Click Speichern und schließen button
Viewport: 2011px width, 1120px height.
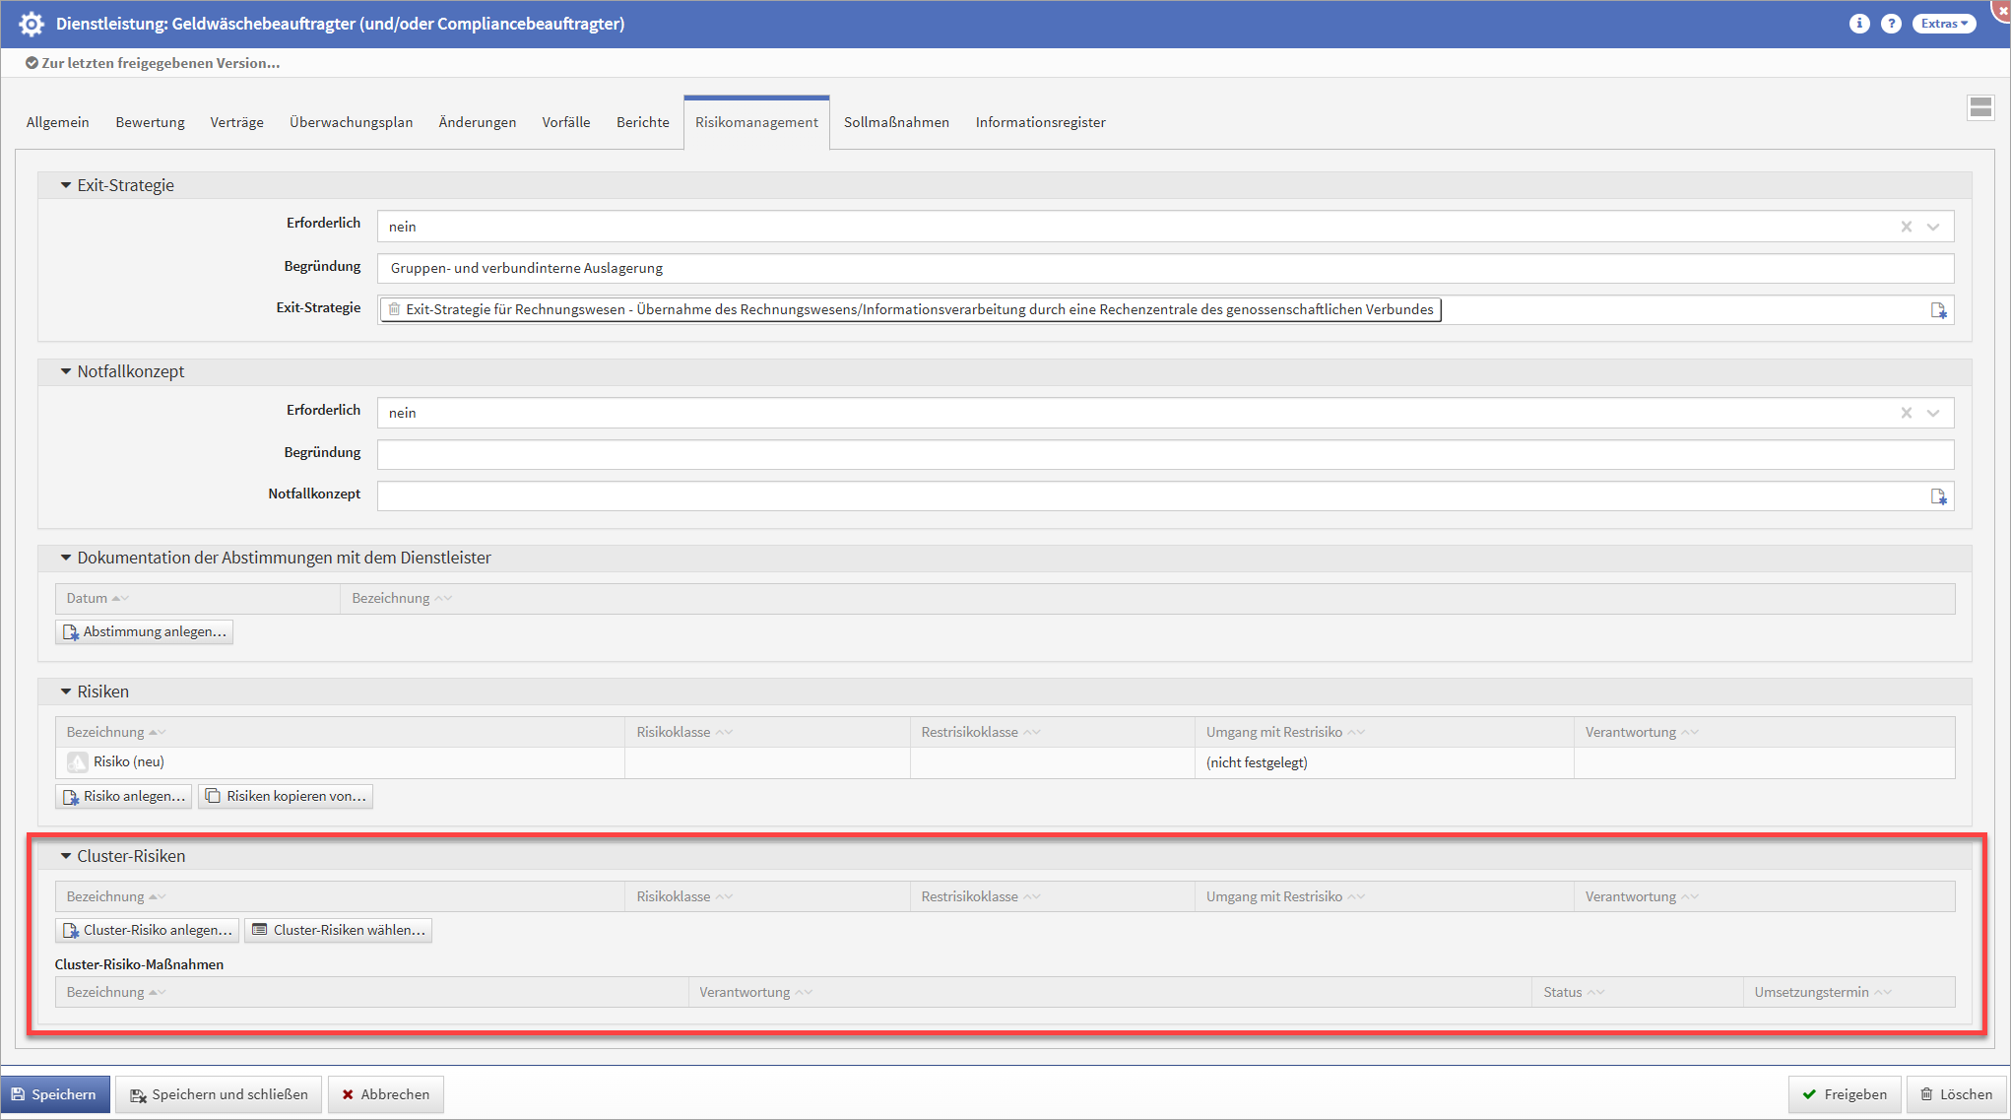click(x=219, y=1094)
